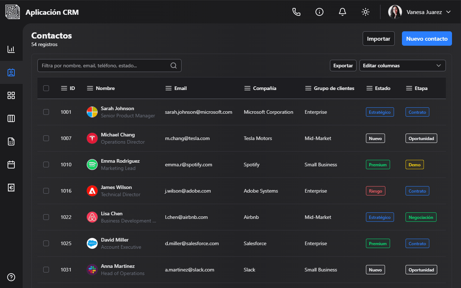Click the phone icon in the top bar

pyautogui.click(x=296, y=12)
